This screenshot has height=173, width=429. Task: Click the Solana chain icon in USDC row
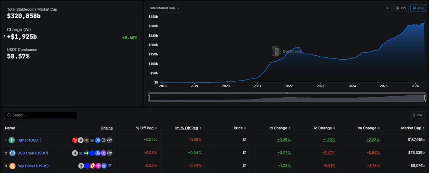(81, 153)
